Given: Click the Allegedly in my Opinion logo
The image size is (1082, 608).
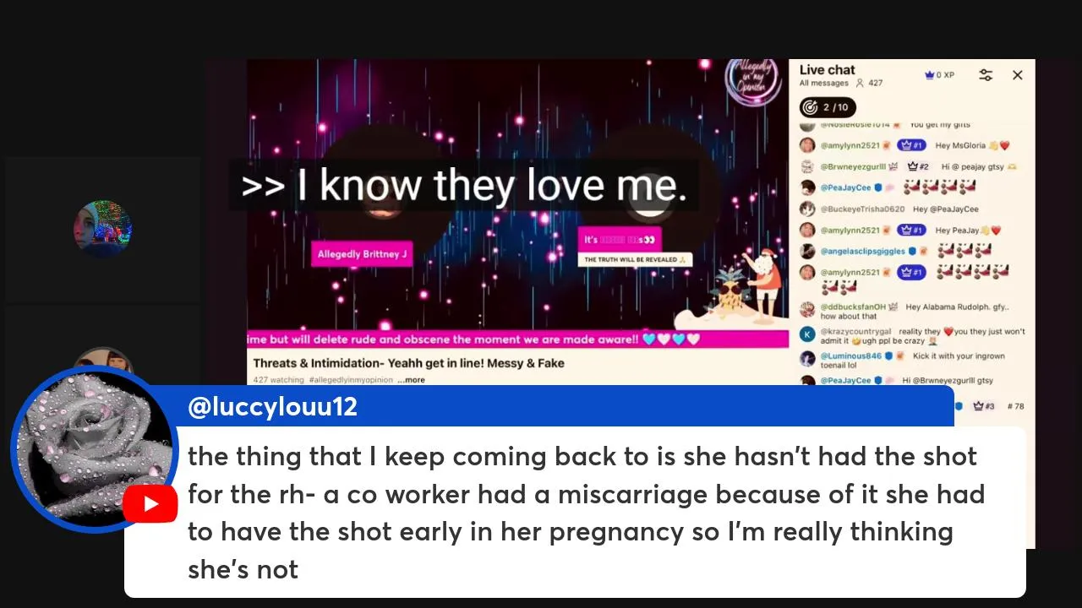Looking at the screenshot, I should (x=753, y=80).
